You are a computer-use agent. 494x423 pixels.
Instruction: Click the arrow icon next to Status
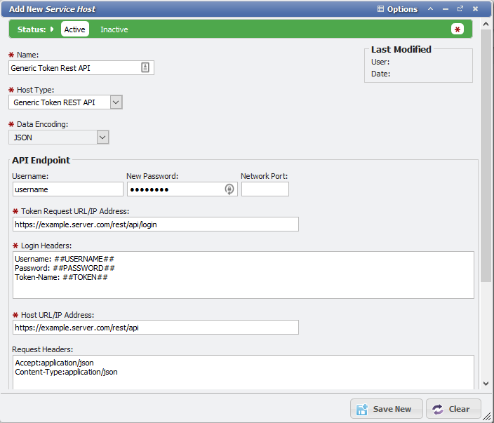click(x=53, y=29)
